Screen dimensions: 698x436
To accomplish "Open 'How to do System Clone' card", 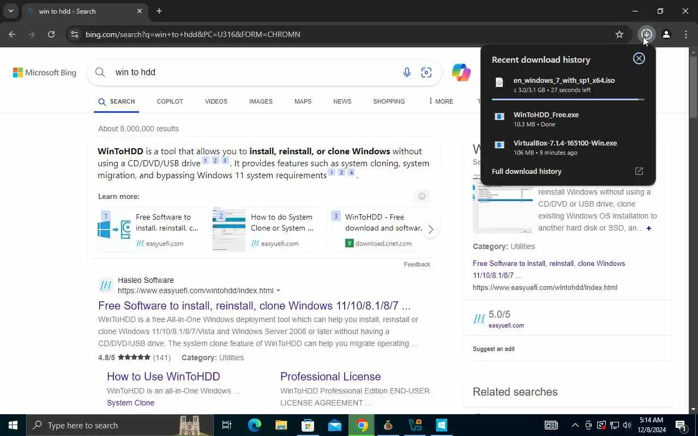I will (265, 229).
